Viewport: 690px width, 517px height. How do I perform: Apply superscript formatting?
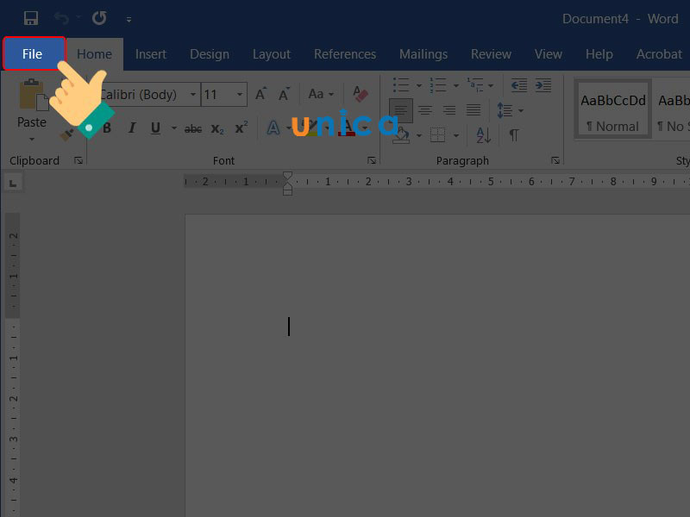[x=241, y=127]
